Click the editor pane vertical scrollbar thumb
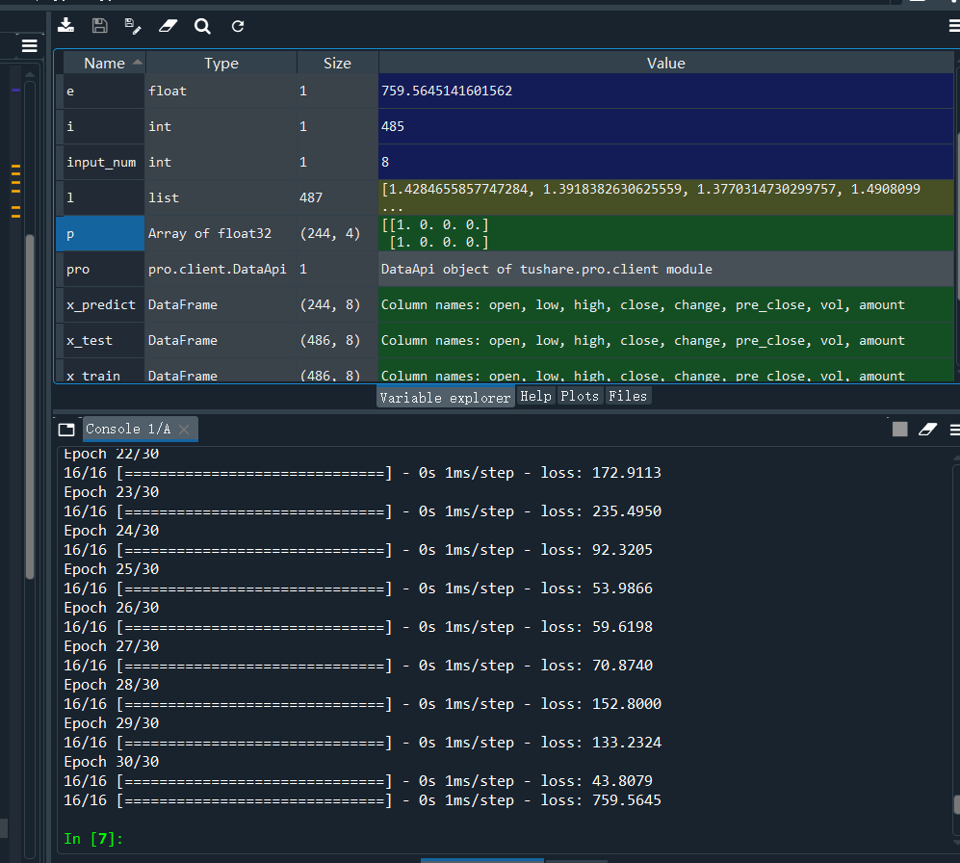960x863 pixels. [x=30, y=406]
